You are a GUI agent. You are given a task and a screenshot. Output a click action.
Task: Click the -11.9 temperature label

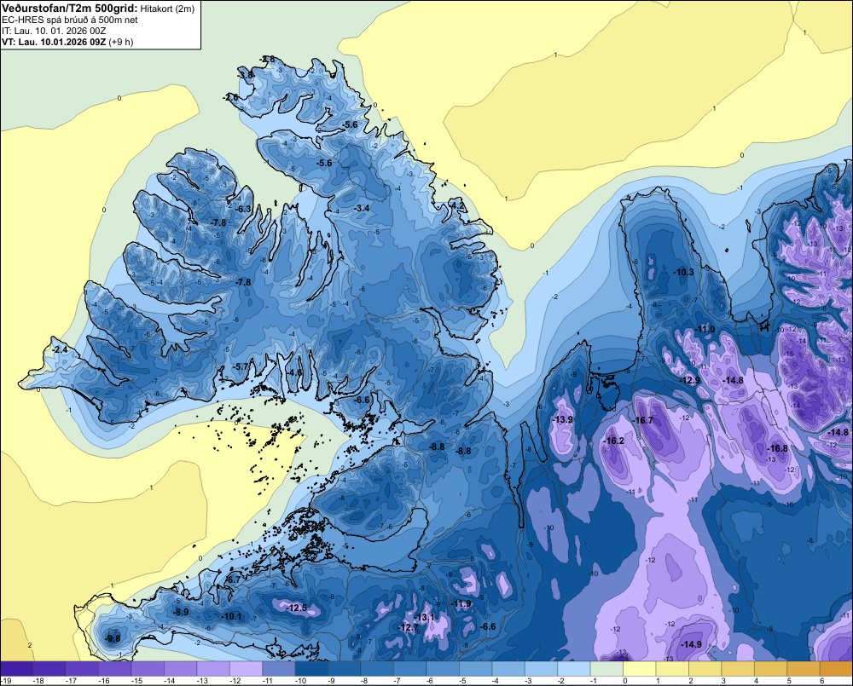(x=461, y=603)
